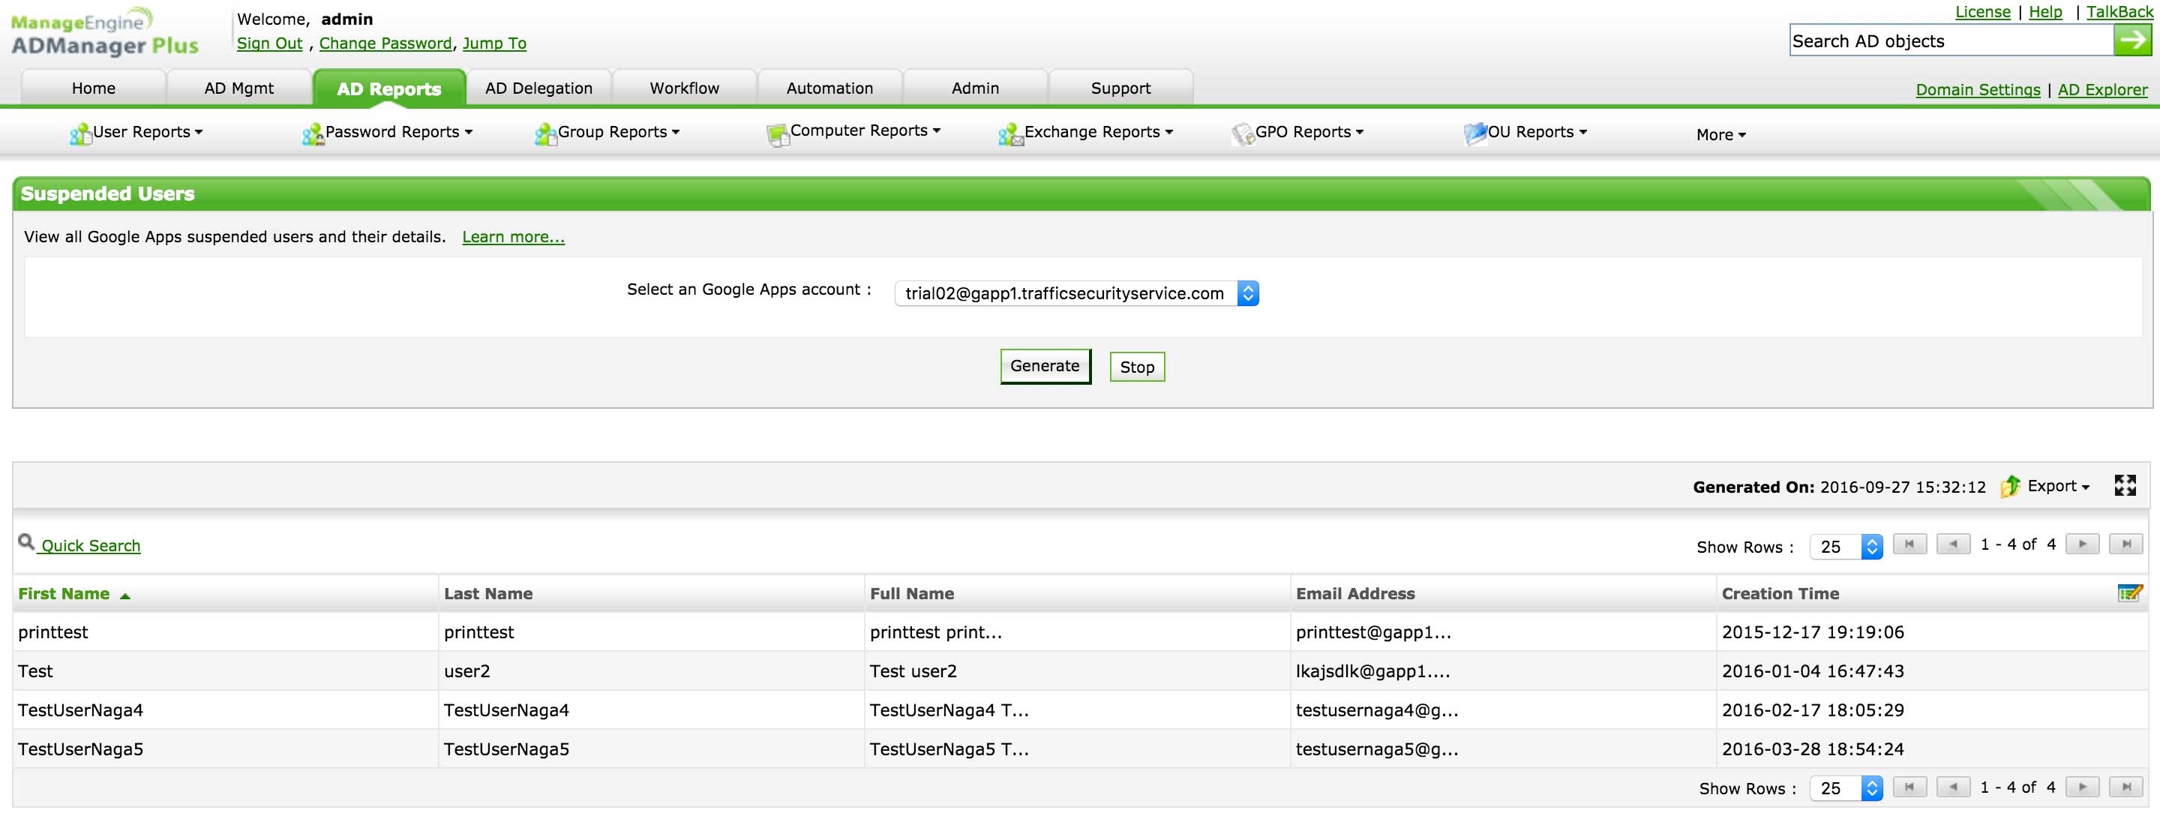The height and width of the screenshot is (825, 2160).
Task: Open the column chooser icon in table header
Action: tap(2129, 593)
